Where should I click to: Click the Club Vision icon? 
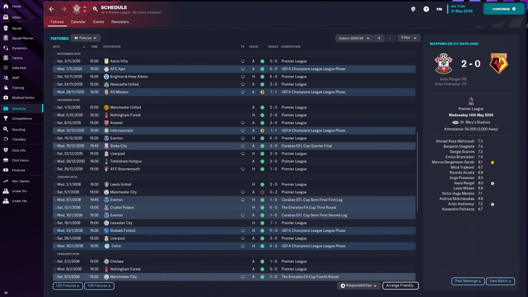click(6, 160)
